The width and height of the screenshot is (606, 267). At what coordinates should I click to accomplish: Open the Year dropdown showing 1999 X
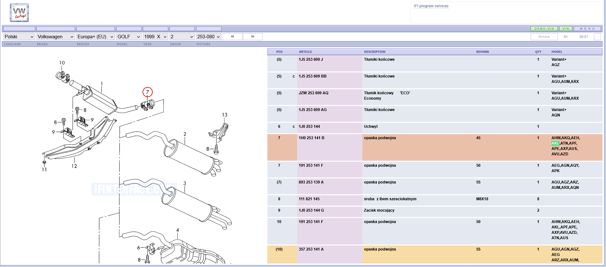click(156, 37)
